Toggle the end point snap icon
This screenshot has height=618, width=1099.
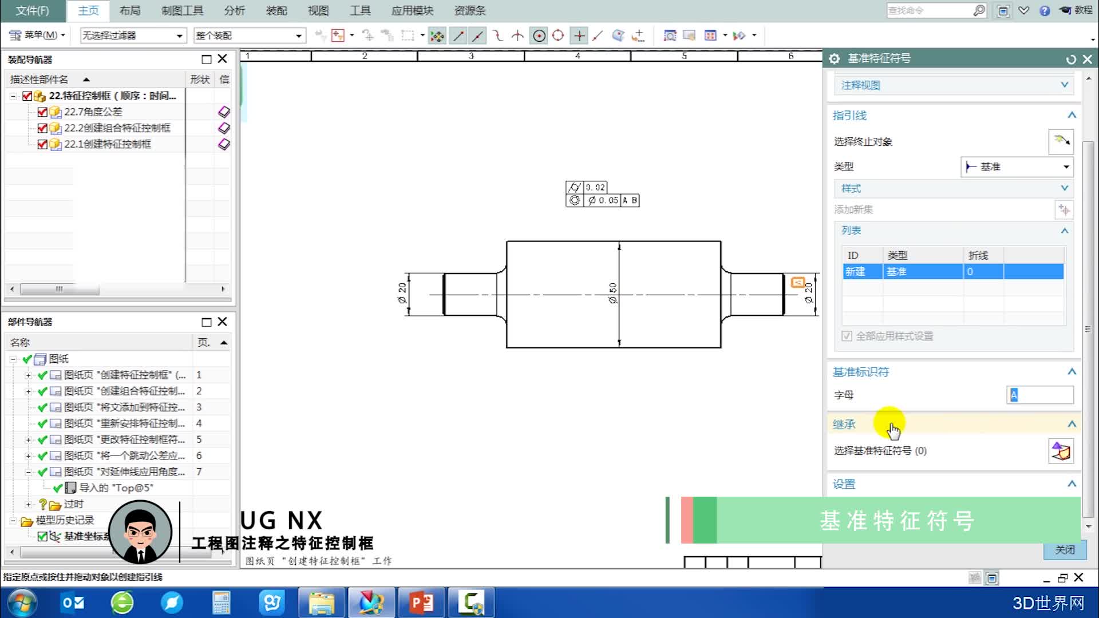tap(458, 36)
